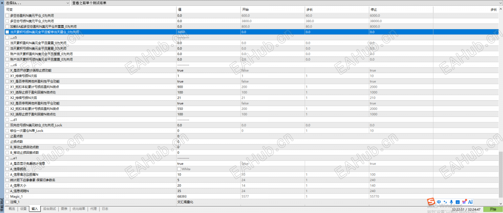The image size is (503, 213).
Task: Select the '统计距下边缘像素 保留旧参数名' row
Action: [x=251, y=180]
